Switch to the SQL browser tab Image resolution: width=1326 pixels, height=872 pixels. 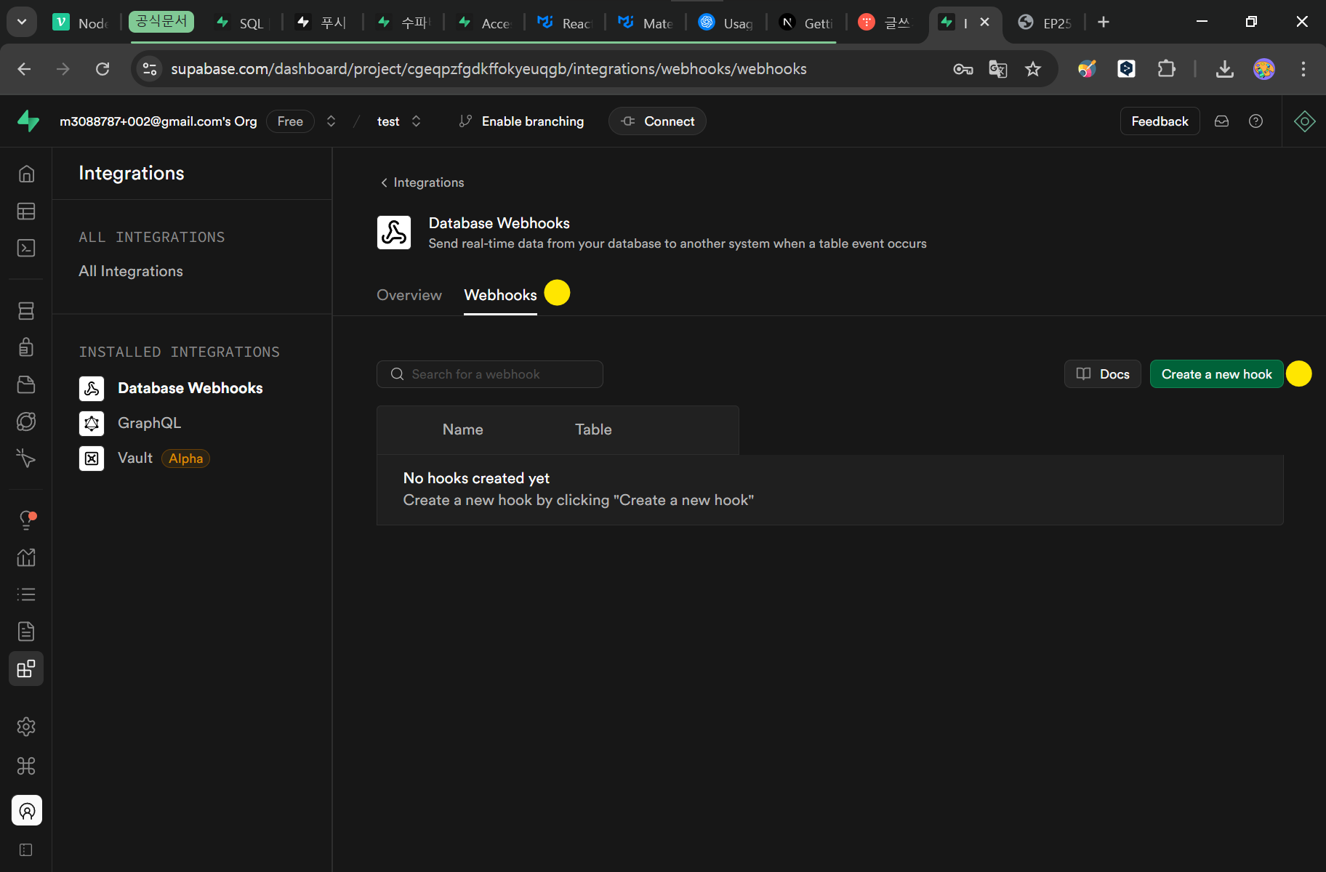point(241,23)
